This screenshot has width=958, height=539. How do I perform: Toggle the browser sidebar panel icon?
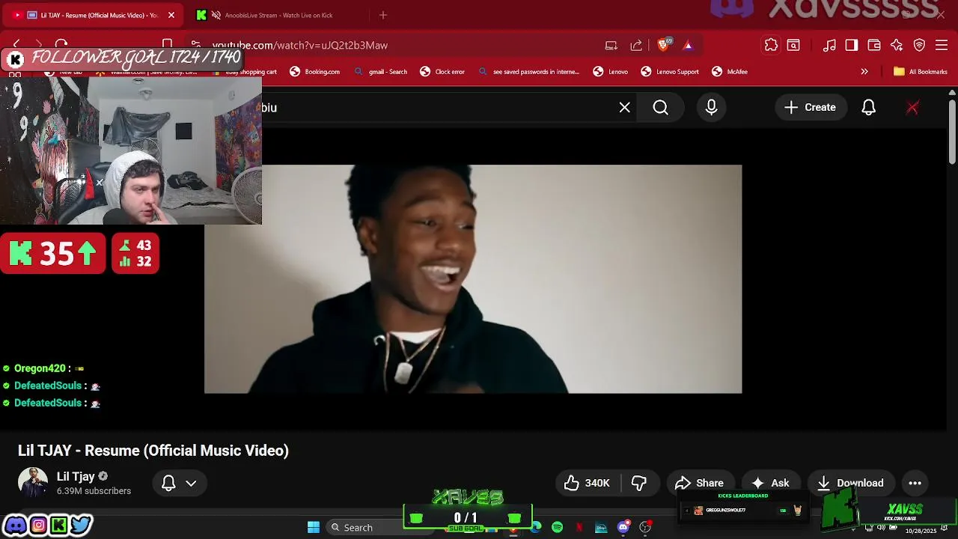tap(852, 46)
